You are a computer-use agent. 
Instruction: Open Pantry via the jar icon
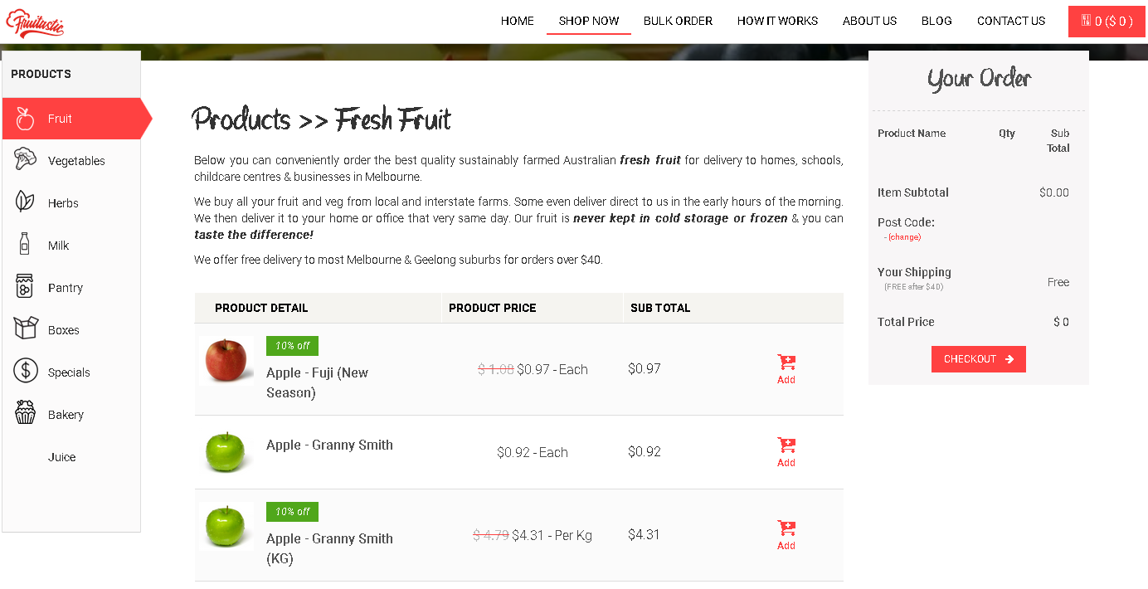25,286
